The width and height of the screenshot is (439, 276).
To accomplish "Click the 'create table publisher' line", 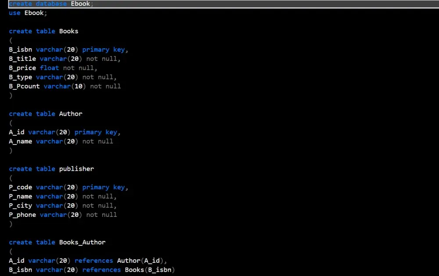I will click(x=51, y=169).
